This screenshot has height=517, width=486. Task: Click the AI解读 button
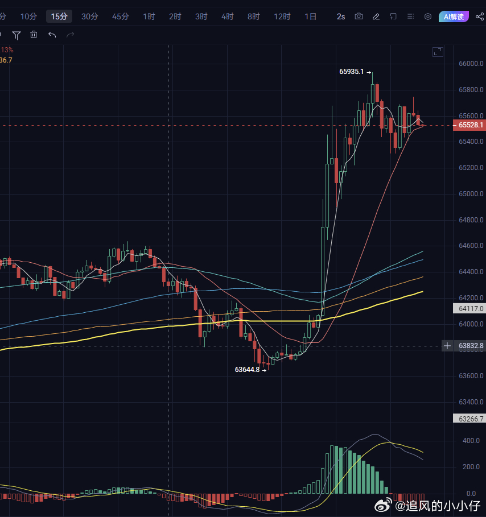point(454,16)
